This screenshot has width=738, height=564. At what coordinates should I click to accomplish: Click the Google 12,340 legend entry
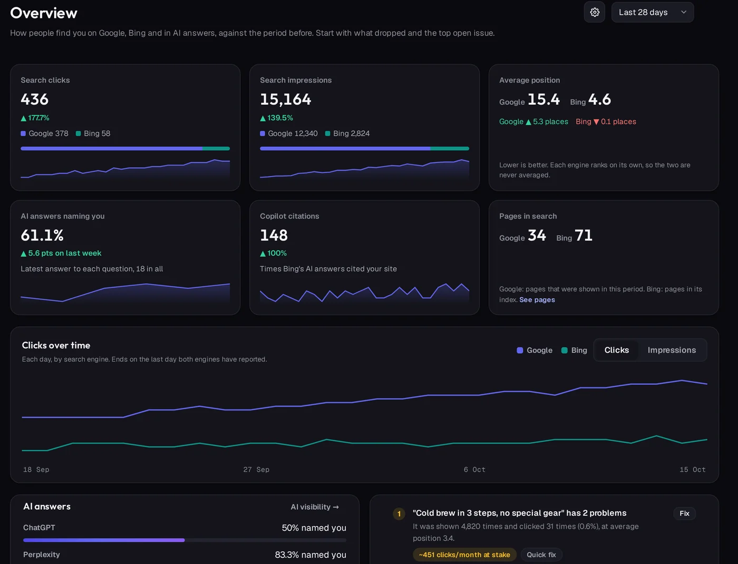tap(289, 133)
